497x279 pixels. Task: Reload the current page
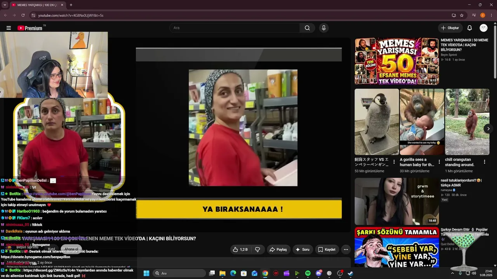pyautogui.click(x=23, y=15)
